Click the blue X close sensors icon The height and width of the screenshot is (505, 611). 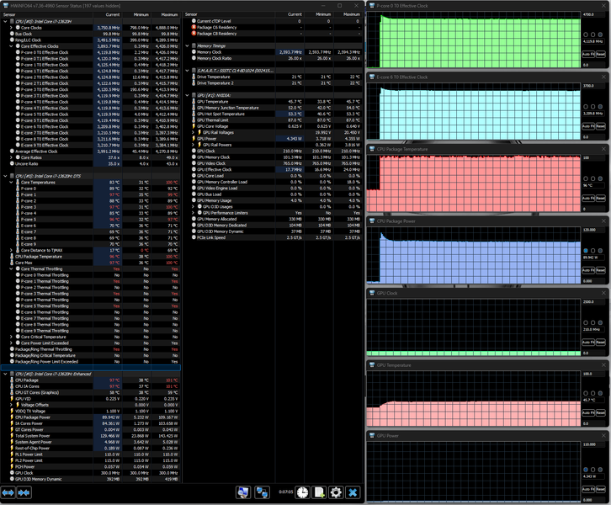click(x=353, y=492)
